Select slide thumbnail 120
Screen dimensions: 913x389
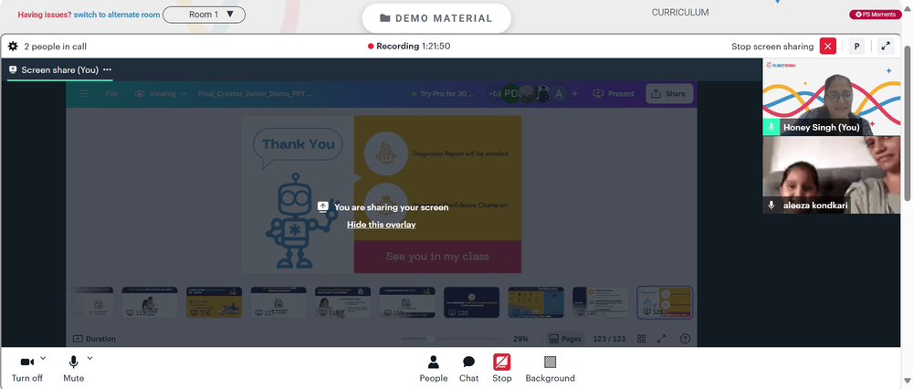[x=472, y=301]
